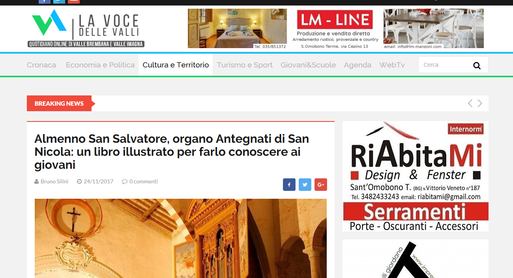This screenshot has width=513, height=278.
Task: Share article via blue Facebook button
Action: 289,185
